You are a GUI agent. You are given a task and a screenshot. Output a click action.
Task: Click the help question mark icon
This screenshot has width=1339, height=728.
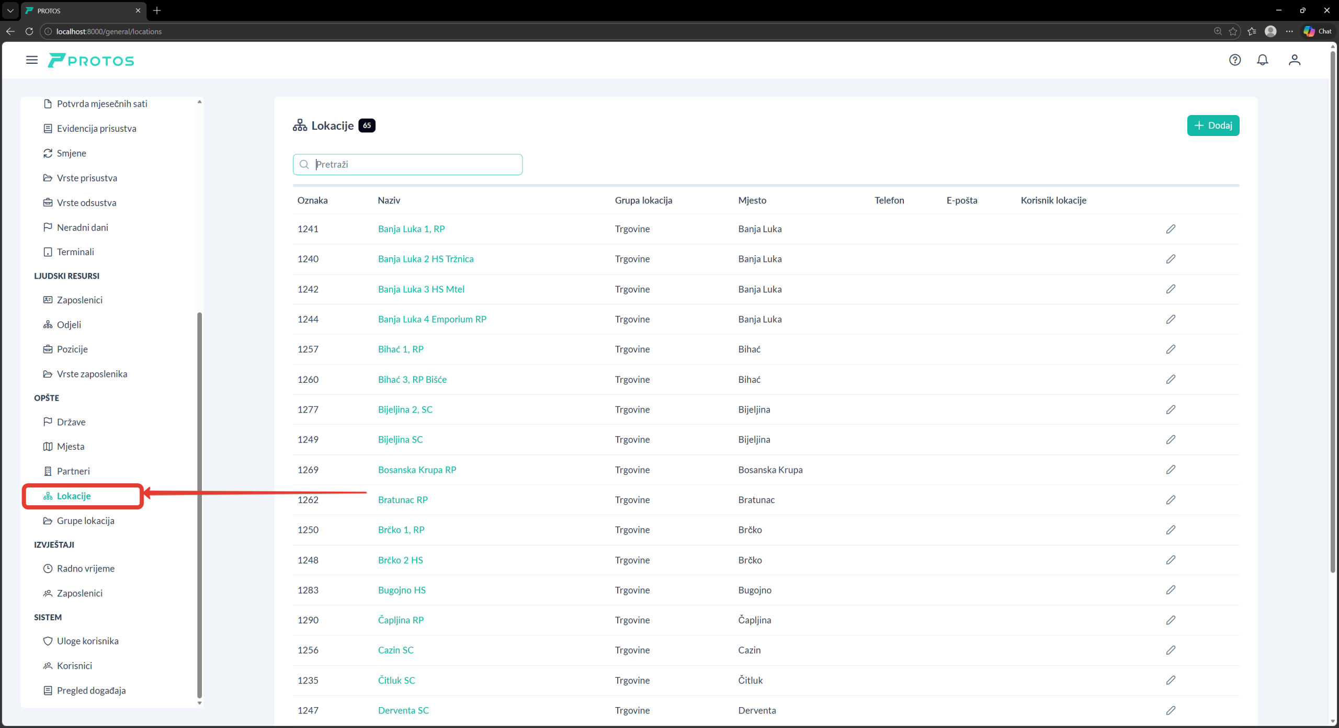[x=1234, y=60]
